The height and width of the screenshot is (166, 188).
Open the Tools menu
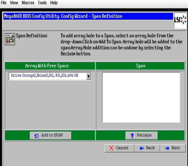pos(42,3)
